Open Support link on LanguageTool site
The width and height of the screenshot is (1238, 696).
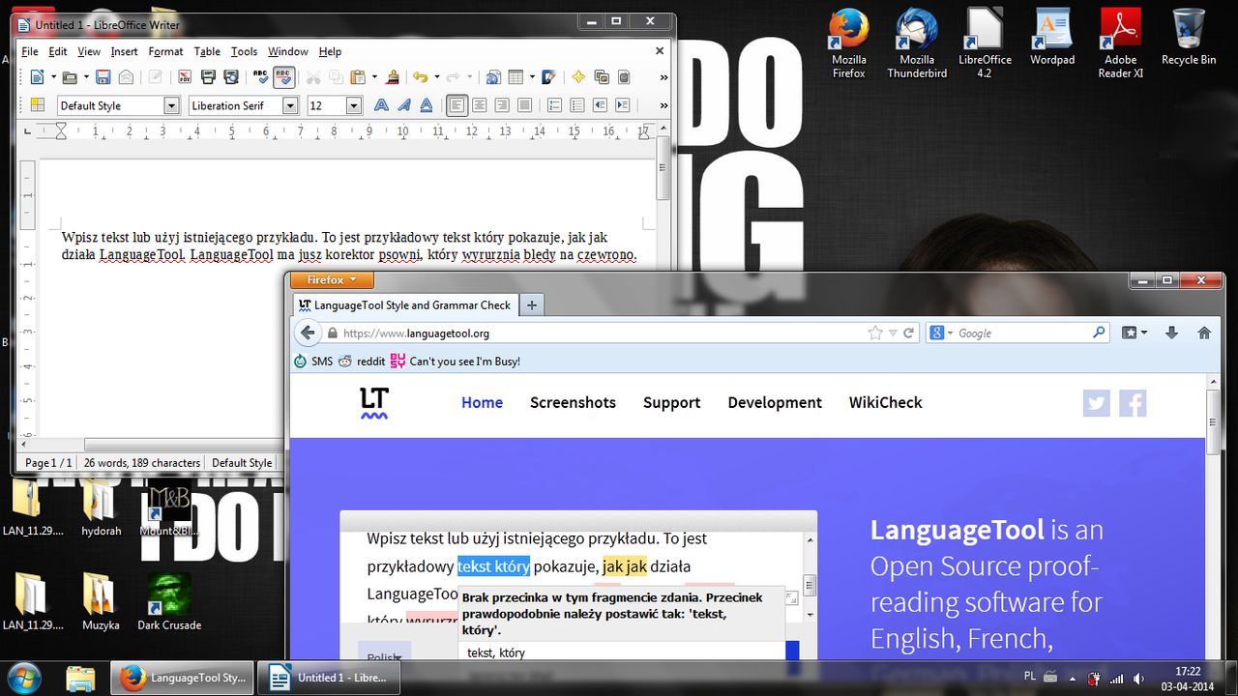click(671, 402)
